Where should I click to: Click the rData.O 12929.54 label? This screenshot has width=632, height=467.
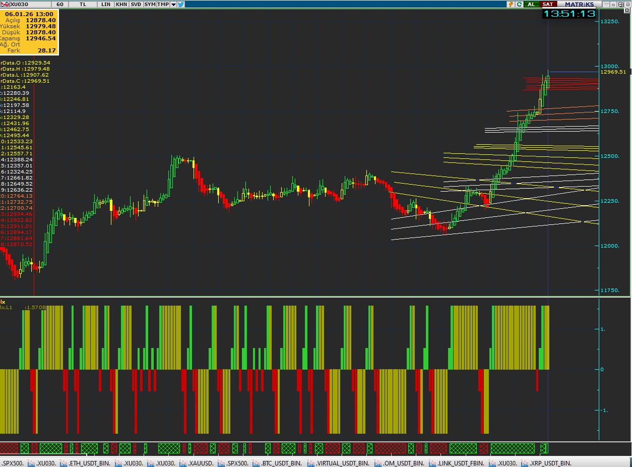coord(25,63)
